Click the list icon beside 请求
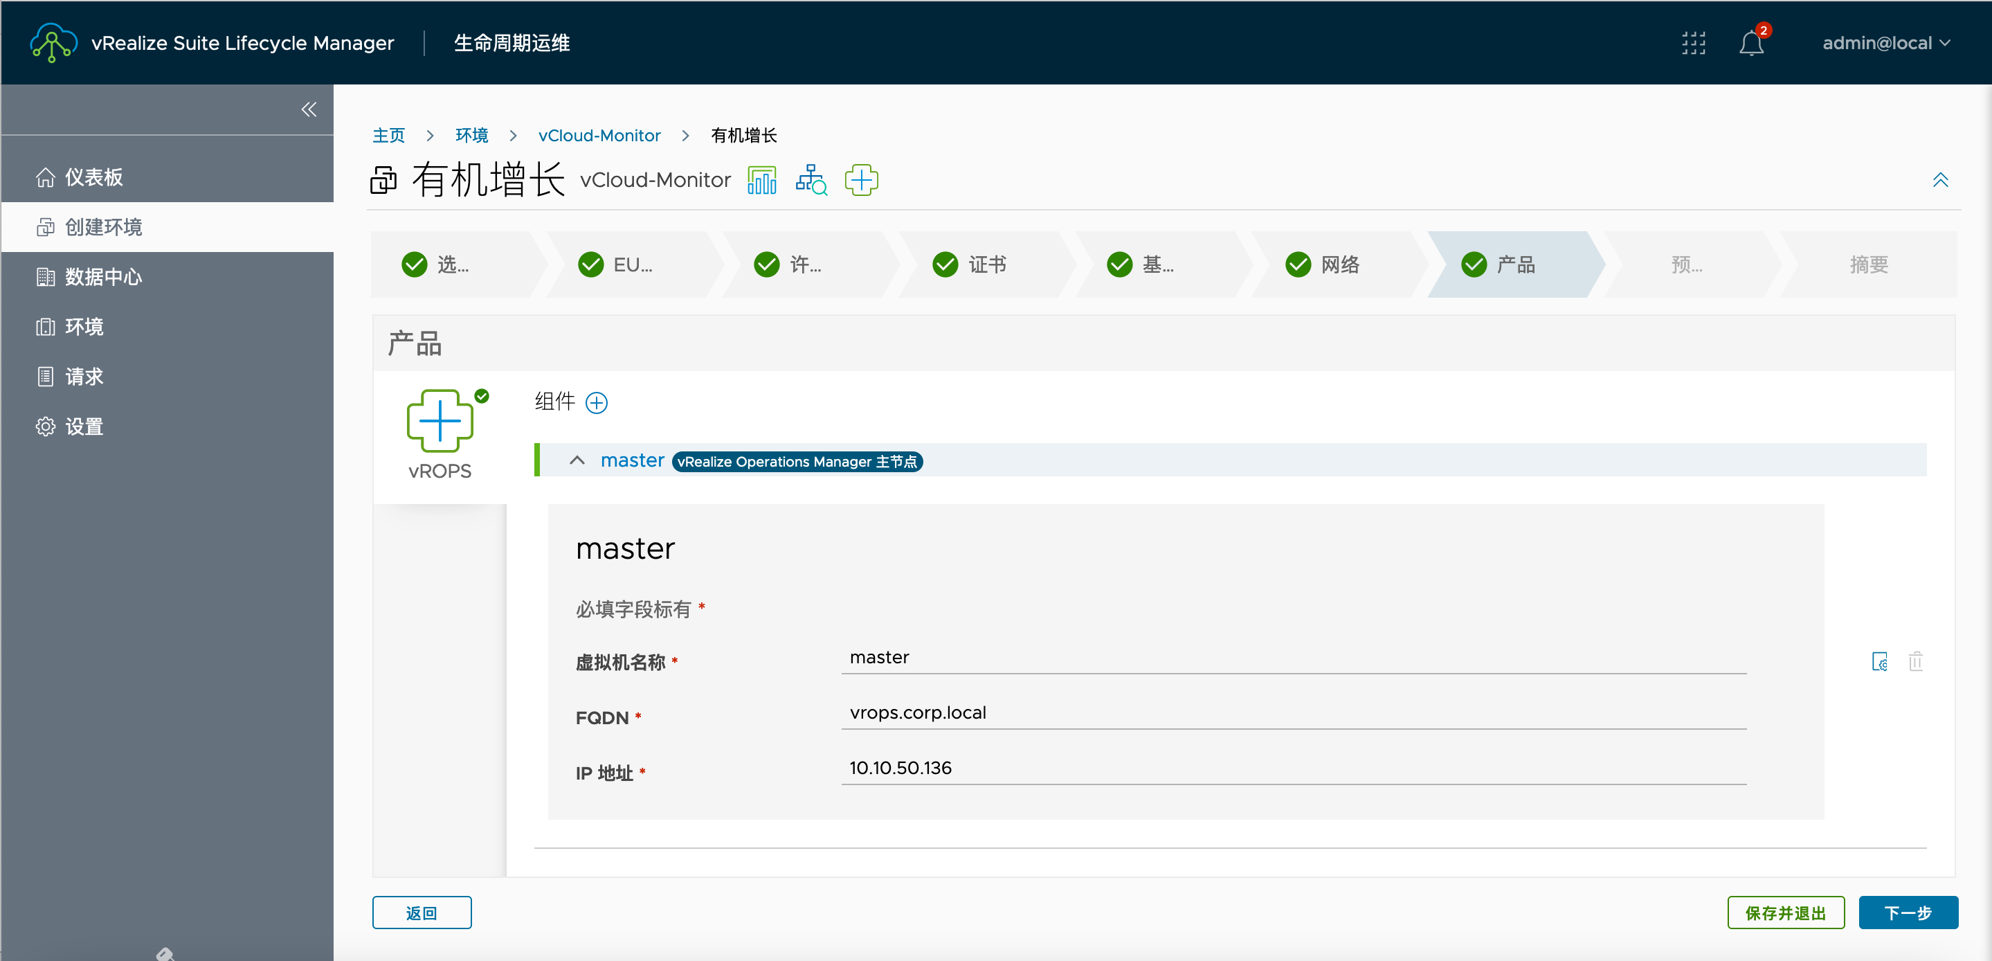The width and height of the screenshot is (1992, 961). tap(46, 377)
